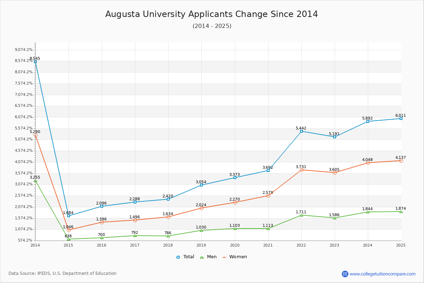Toggle the Men series in the legend

tap(209, 257)
